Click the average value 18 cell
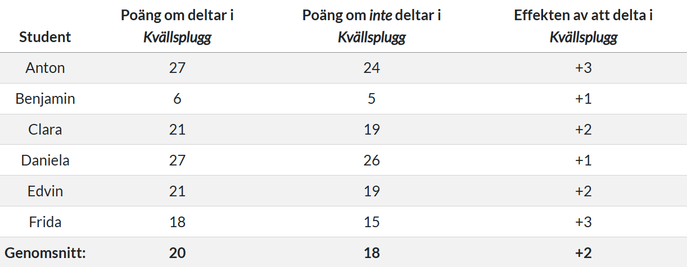The height and width of the screenshot is (267, 687). tap(372, 253)
